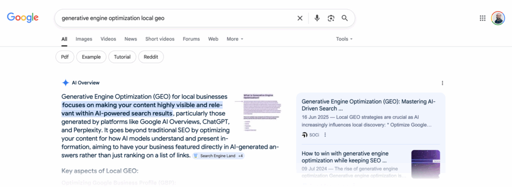The width and height of the screenshot is (512, 187).
Task: Apply the Reddit filter chip
Action: click(151, 57)
